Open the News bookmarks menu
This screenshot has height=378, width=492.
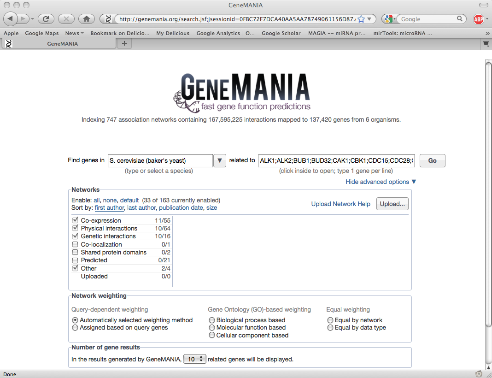74,33
